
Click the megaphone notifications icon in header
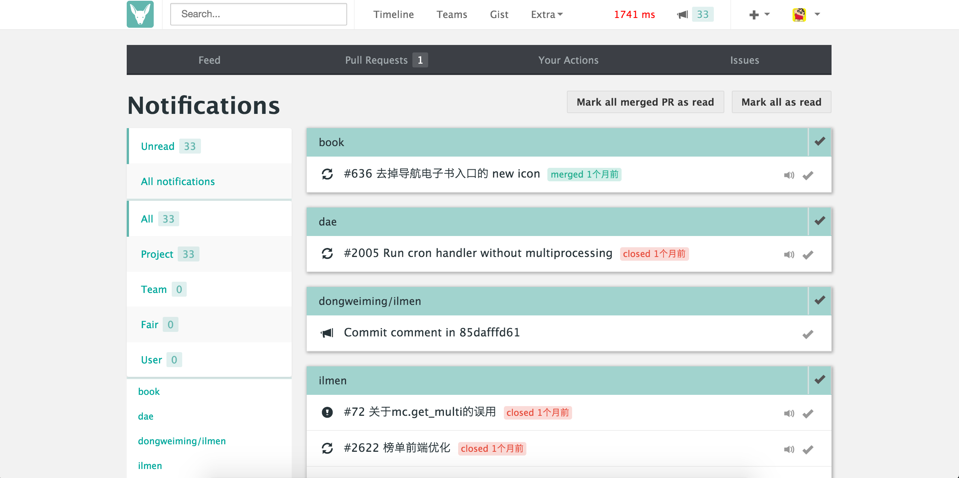point(683,15)
